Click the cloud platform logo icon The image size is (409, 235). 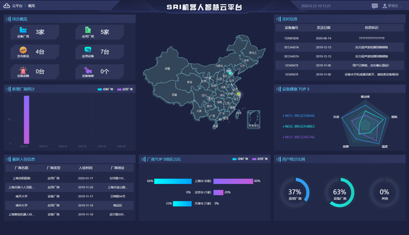[x=7, y=6]
